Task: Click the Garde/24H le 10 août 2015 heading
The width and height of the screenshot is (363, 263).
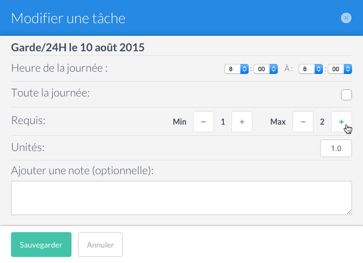Action: [78, 47]
